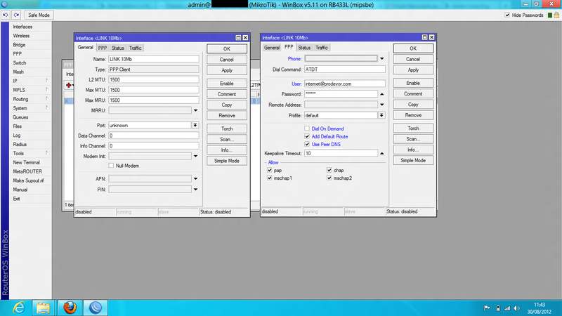Open Internet Explorer from the taskbar
Viewport: 562px width, 316px height.
click(19, 308)
